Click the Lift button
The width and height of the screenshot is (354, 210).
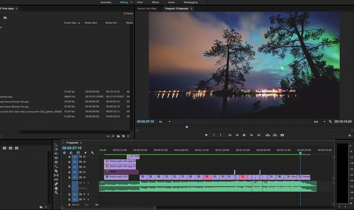pyautogui.click(x=268, y=135)
